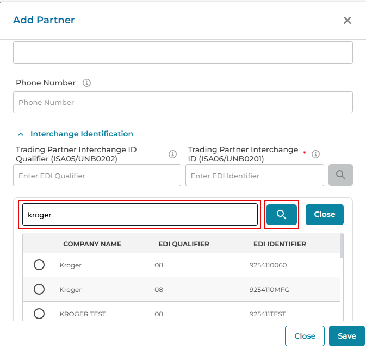
Task: Click the 9254110MFG identifier cell
Action: [269, 290]
